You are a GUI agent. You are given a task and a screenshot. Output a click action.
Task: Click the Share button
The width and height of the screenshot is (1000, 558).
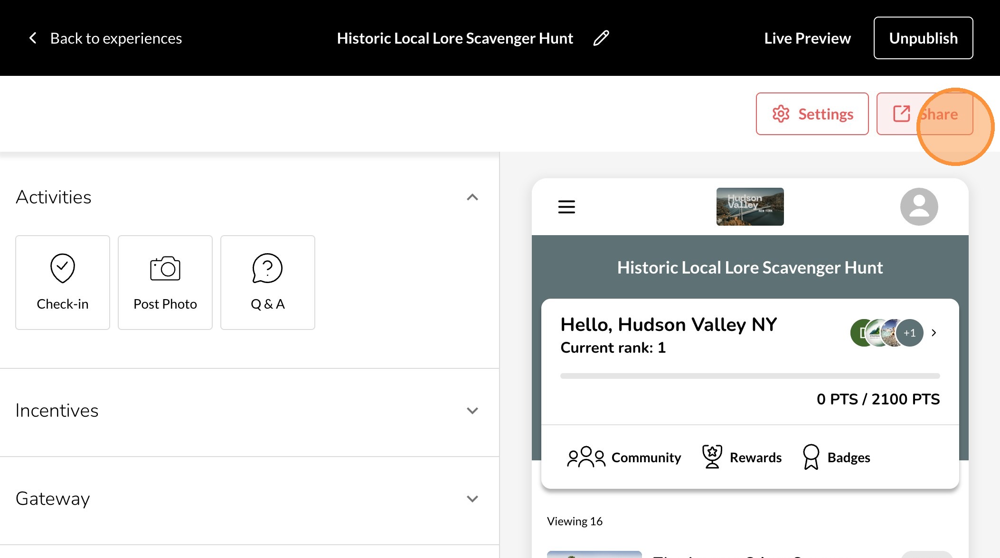pos(924,114)
